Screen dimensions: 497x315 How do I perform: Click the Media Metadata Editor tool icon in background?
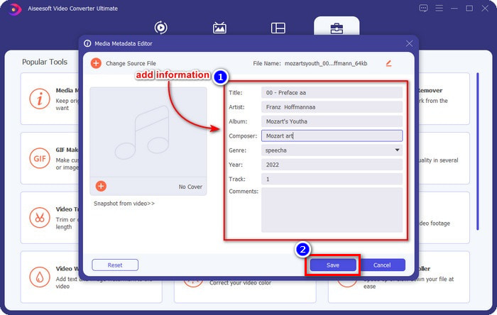pos(40,99)
